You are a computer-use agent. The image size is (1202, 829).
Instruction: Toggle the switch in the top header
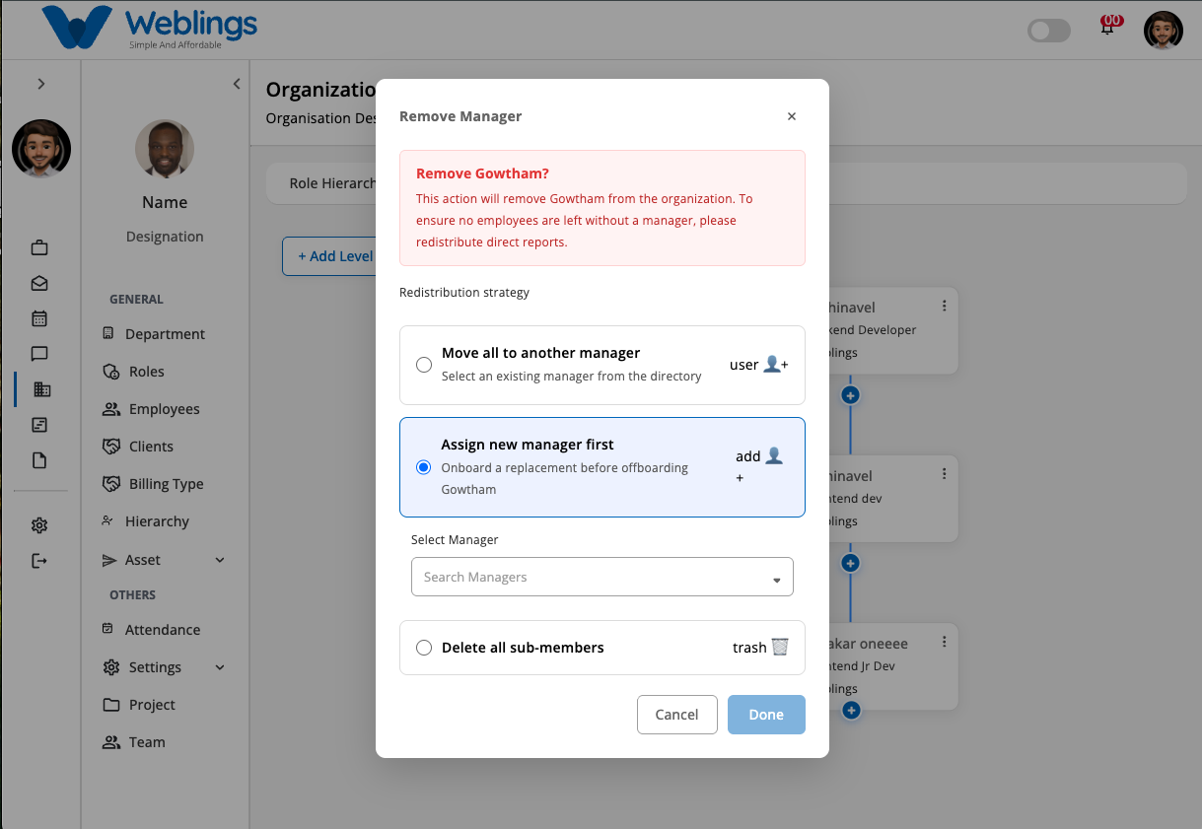(x=1048, y=31)
